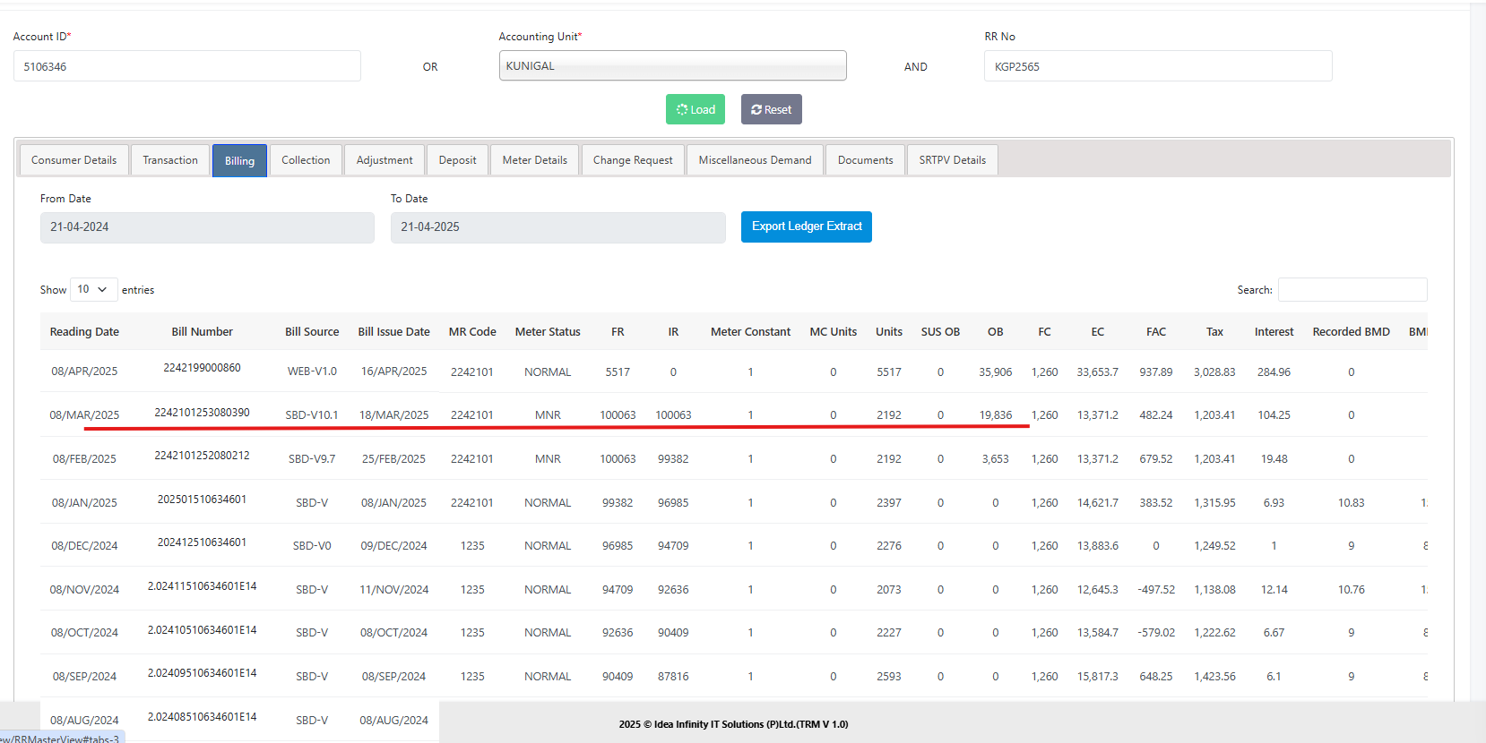Click the Accounting Unit field KUNIGAL

[673, 65]
